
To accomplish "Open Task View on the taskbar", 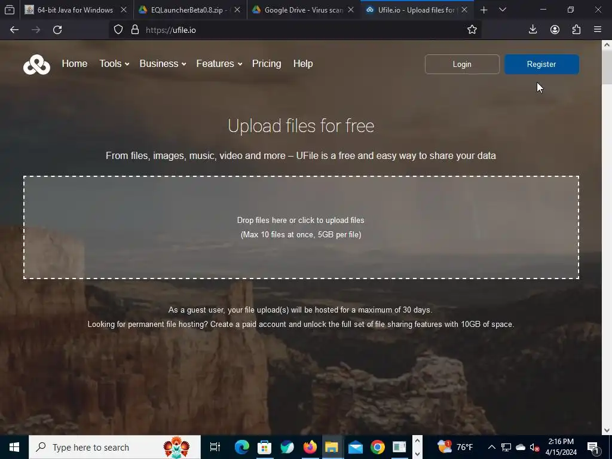I will click(215, 447).
